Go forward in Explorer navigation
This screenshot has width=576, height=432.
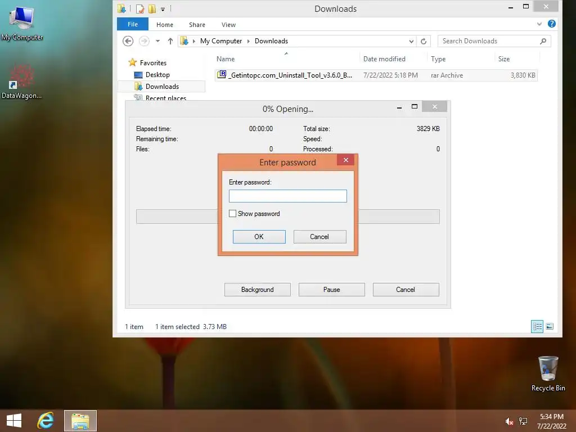click(x=144, y=40)
